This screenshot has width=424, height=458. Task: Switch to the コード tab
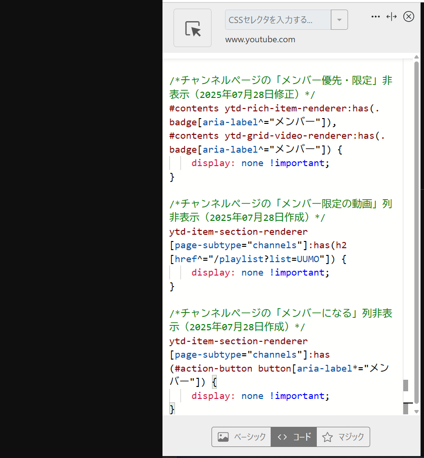294,437
